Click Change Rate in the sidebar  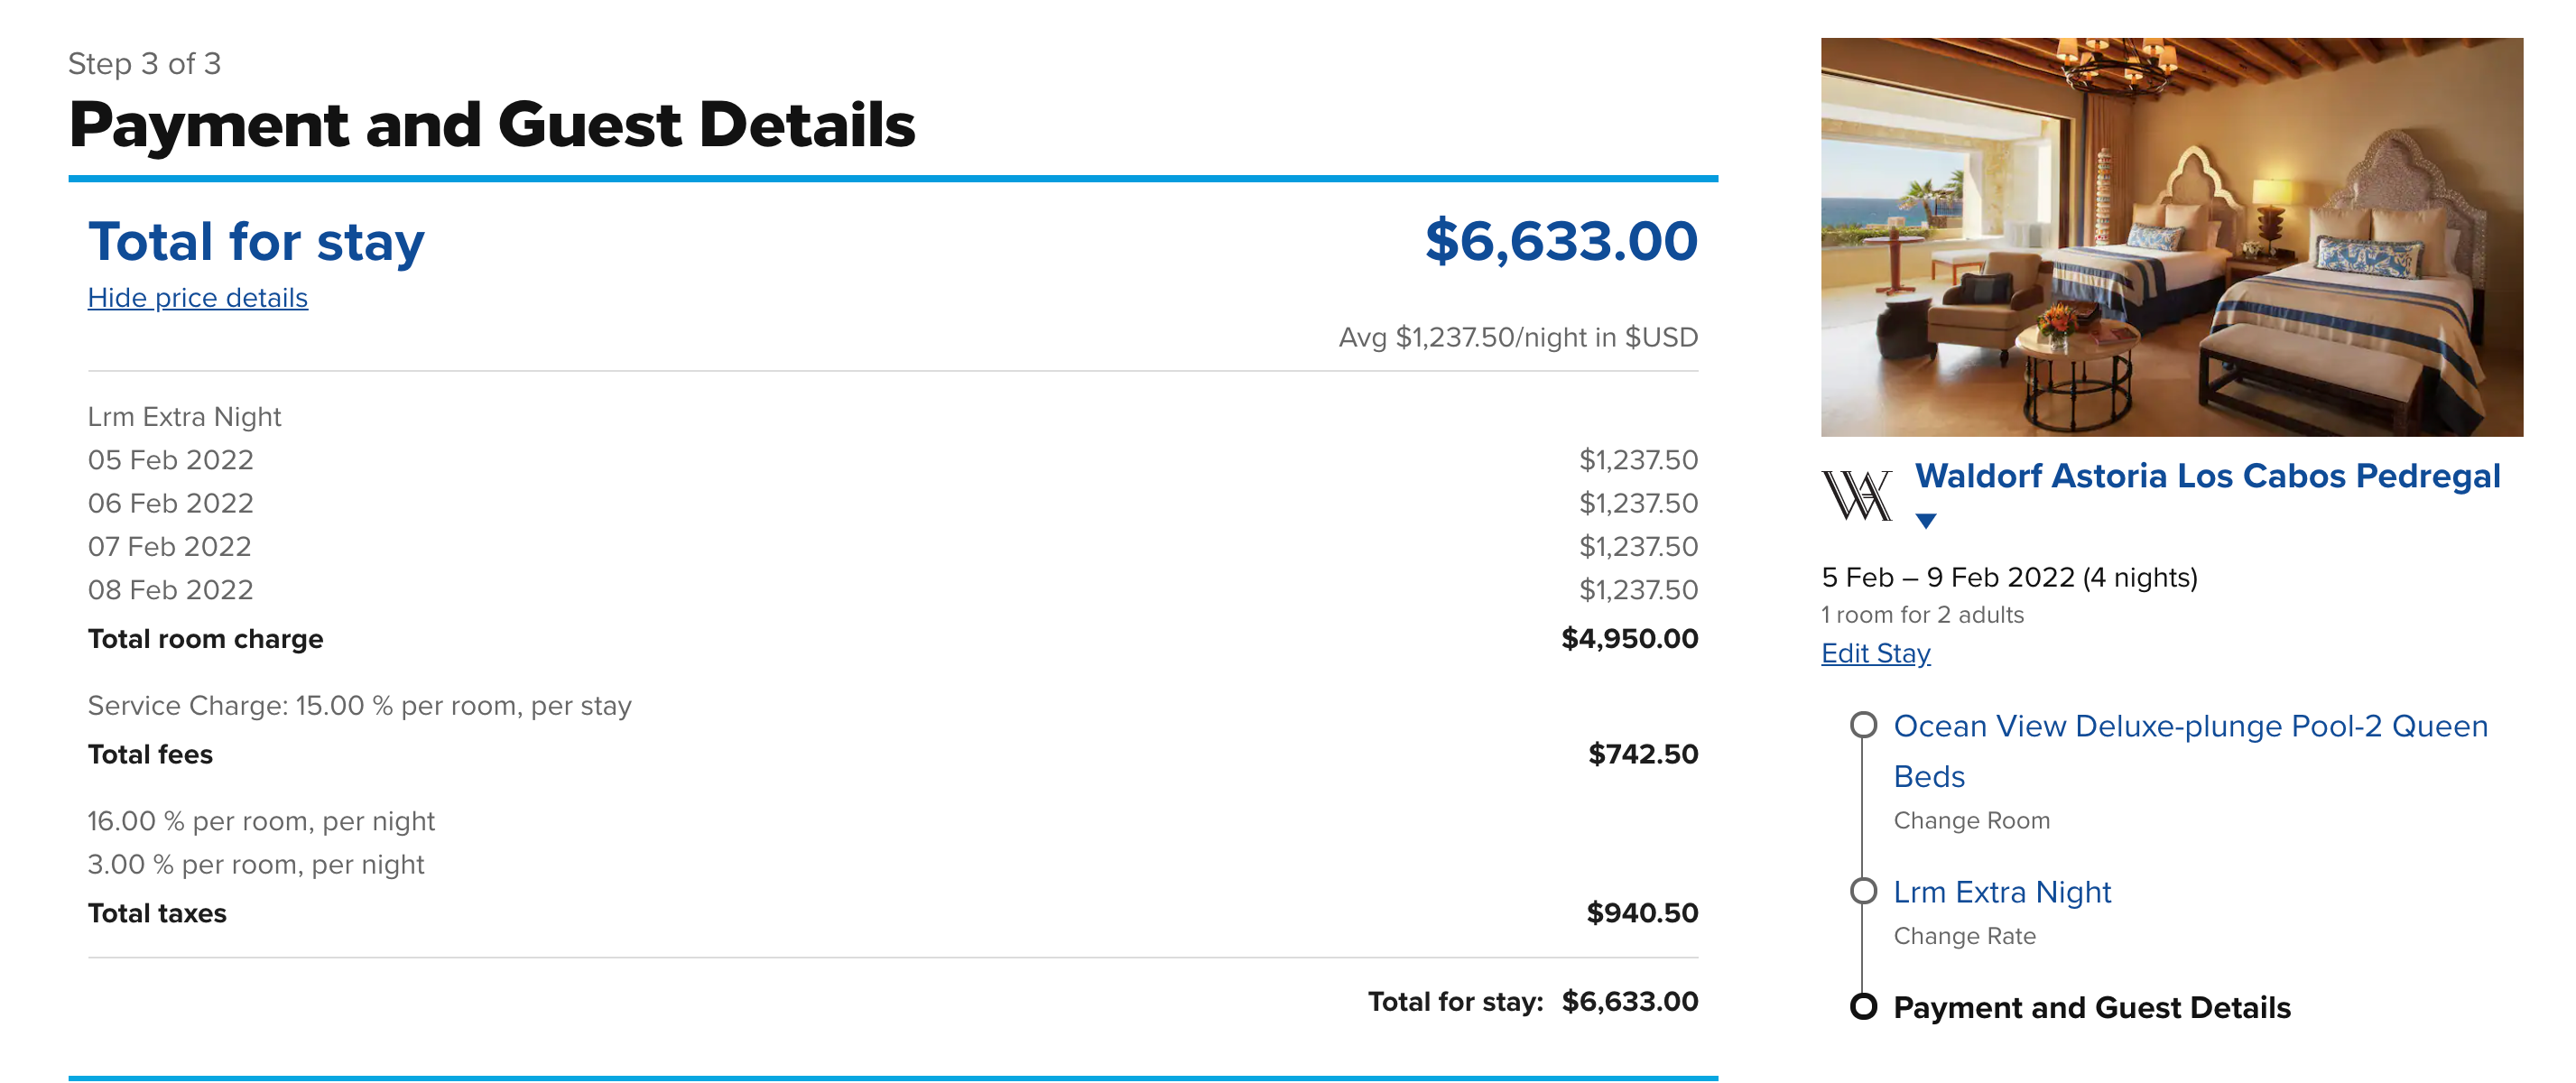pyautogui.click(x=1964, y=936)
